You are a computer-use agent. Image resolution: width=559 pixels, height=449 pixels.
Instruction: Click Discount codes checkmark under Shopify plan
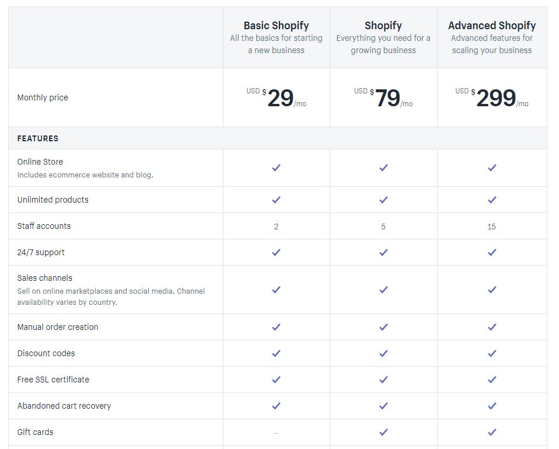coord(383,353)
